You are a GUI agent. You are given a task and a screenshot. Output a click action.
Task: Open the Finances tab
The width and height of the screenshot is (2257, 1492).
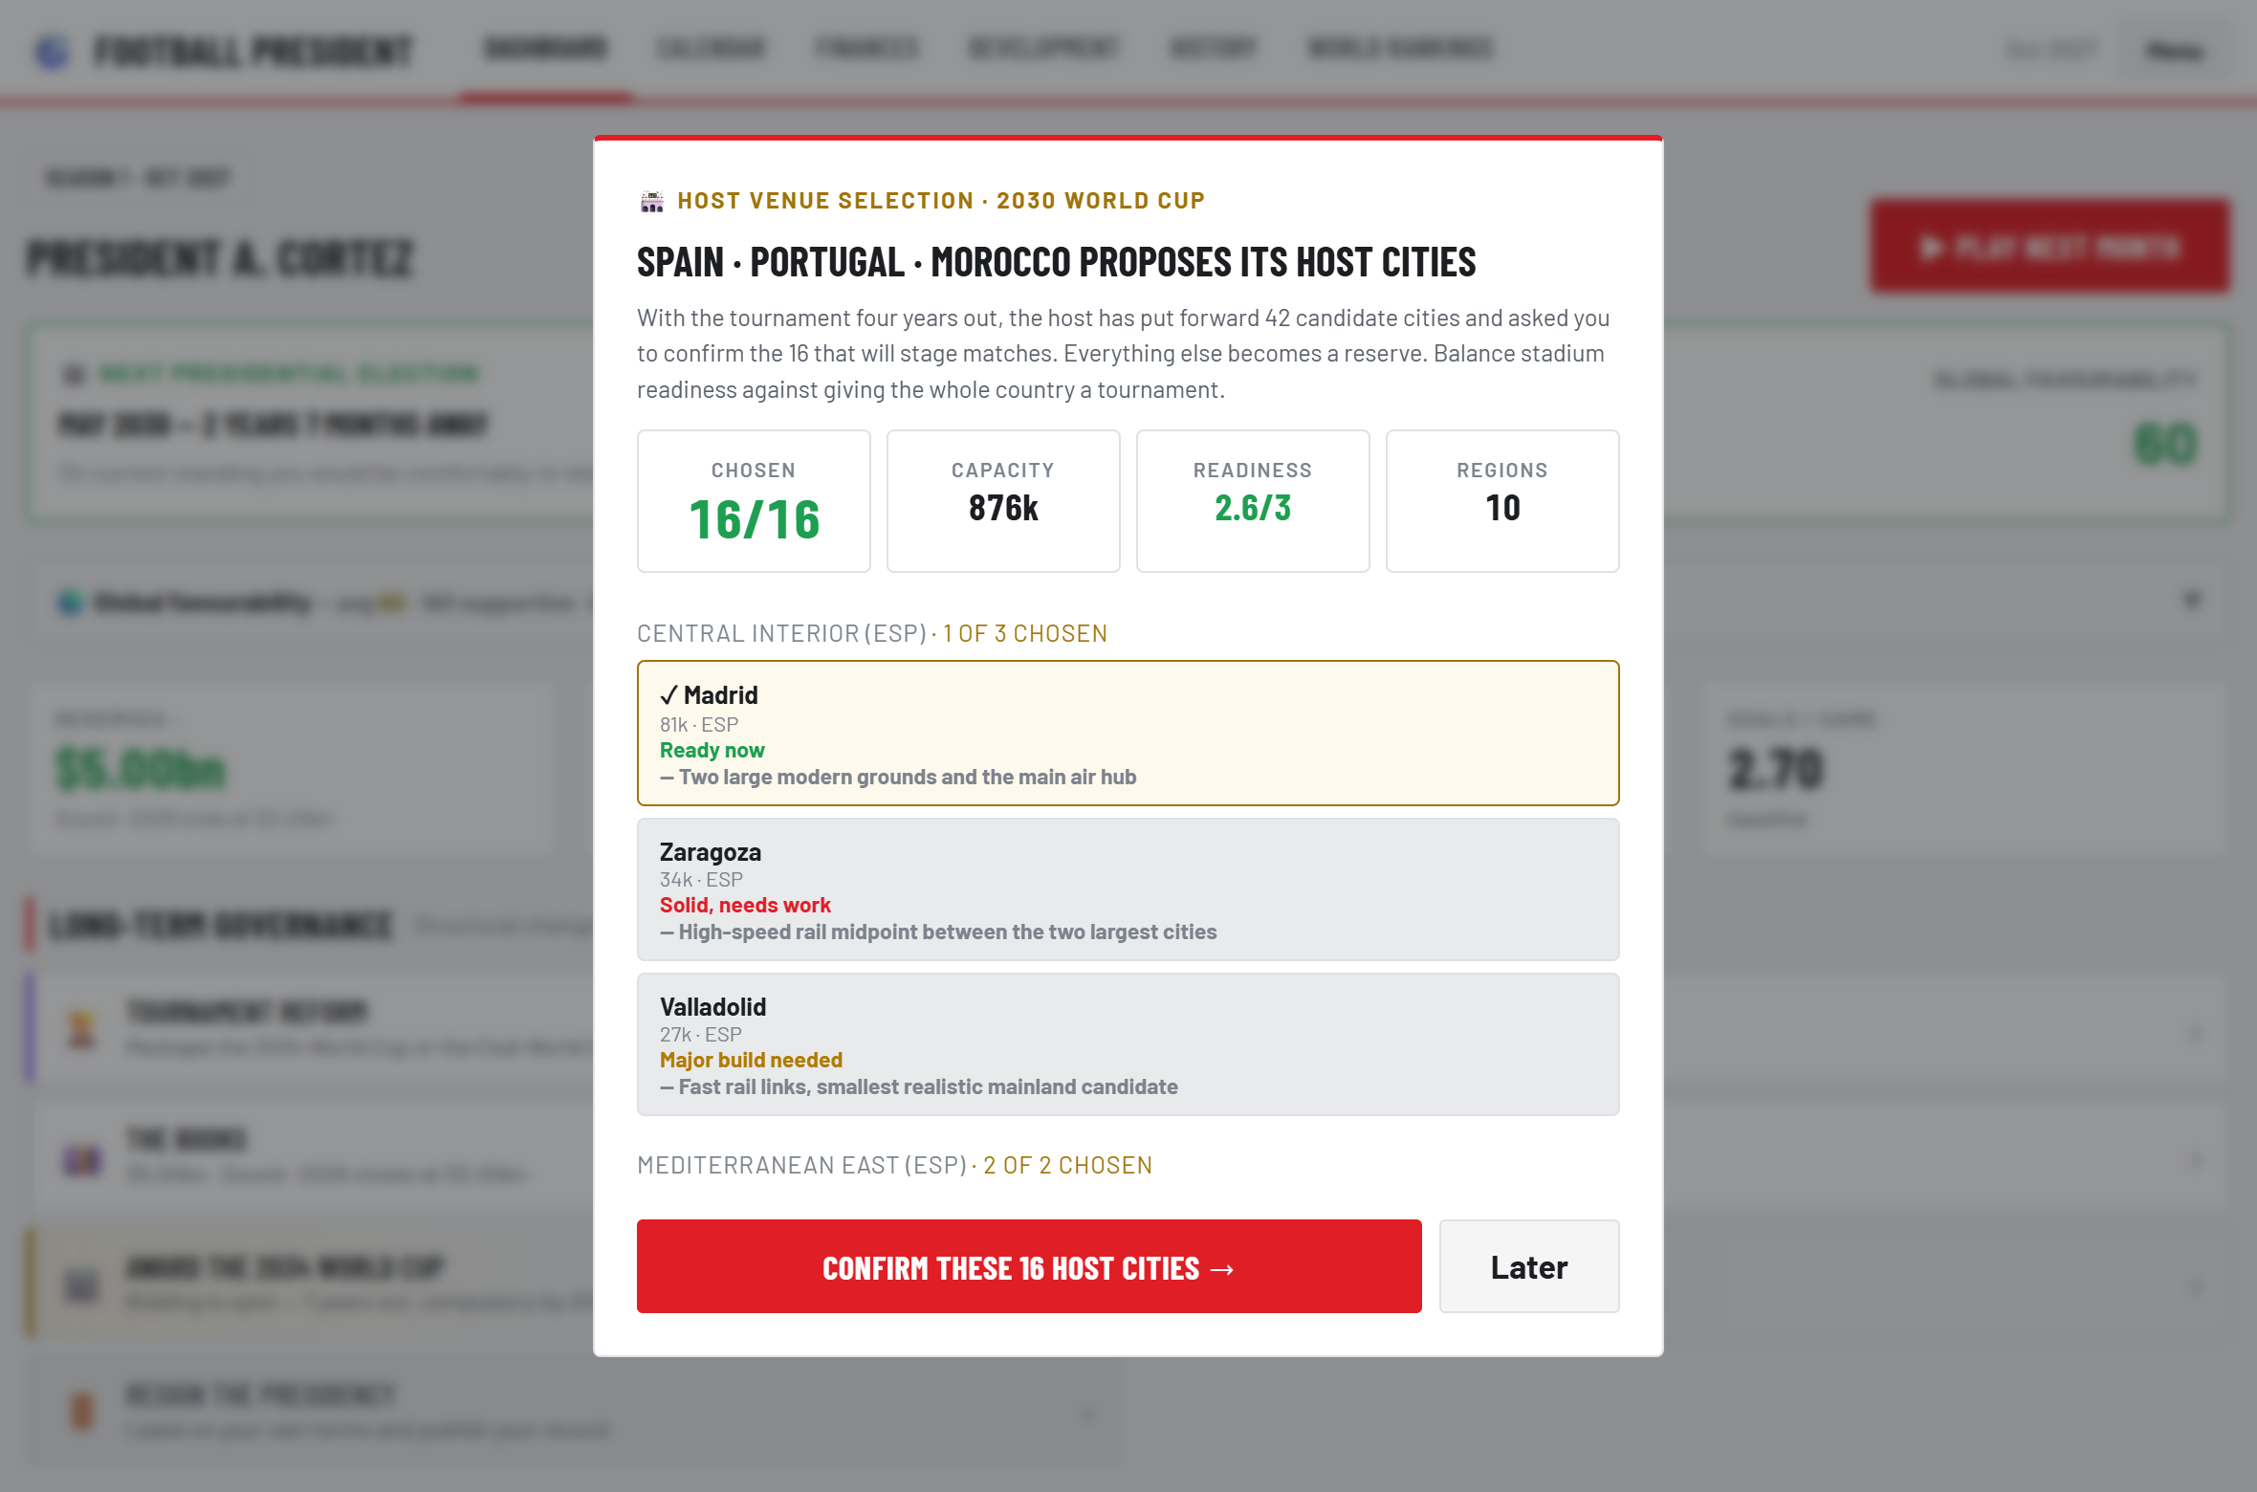(866, 48)
